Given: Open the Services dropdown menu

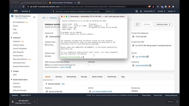Looking at the screenshot, I should click(x=26, y=11).
